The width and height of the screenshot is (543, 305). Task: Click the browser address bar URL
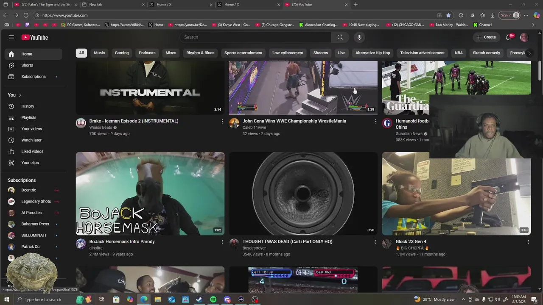65,15
